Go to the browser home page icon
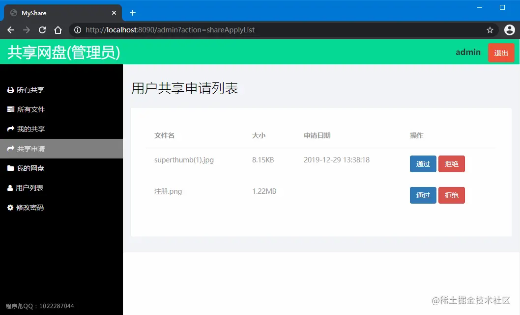This screenshot has width=520, height=315. (58, 30)
